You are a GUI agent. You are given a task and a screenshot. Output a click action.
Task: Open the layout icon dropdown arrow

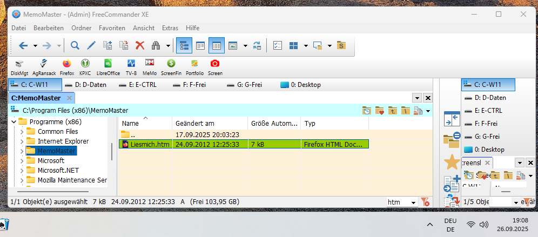click(306, 45)
